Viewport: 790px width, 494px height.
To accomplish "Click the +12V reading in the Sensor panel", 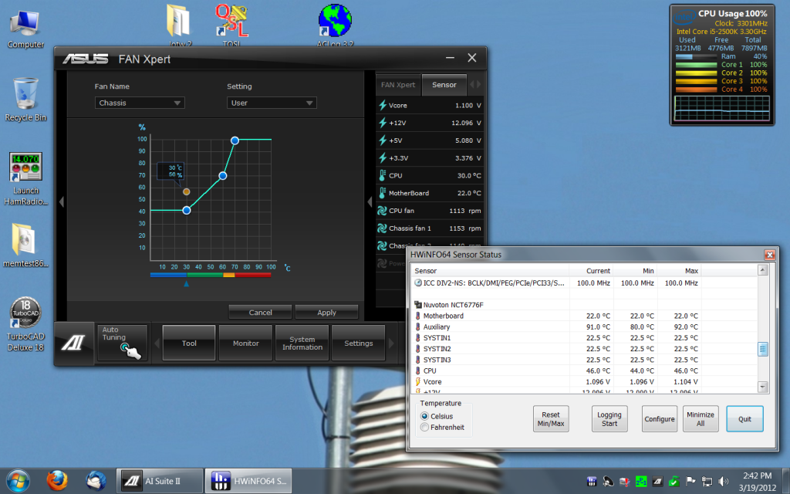I will (x=430, y=123).
